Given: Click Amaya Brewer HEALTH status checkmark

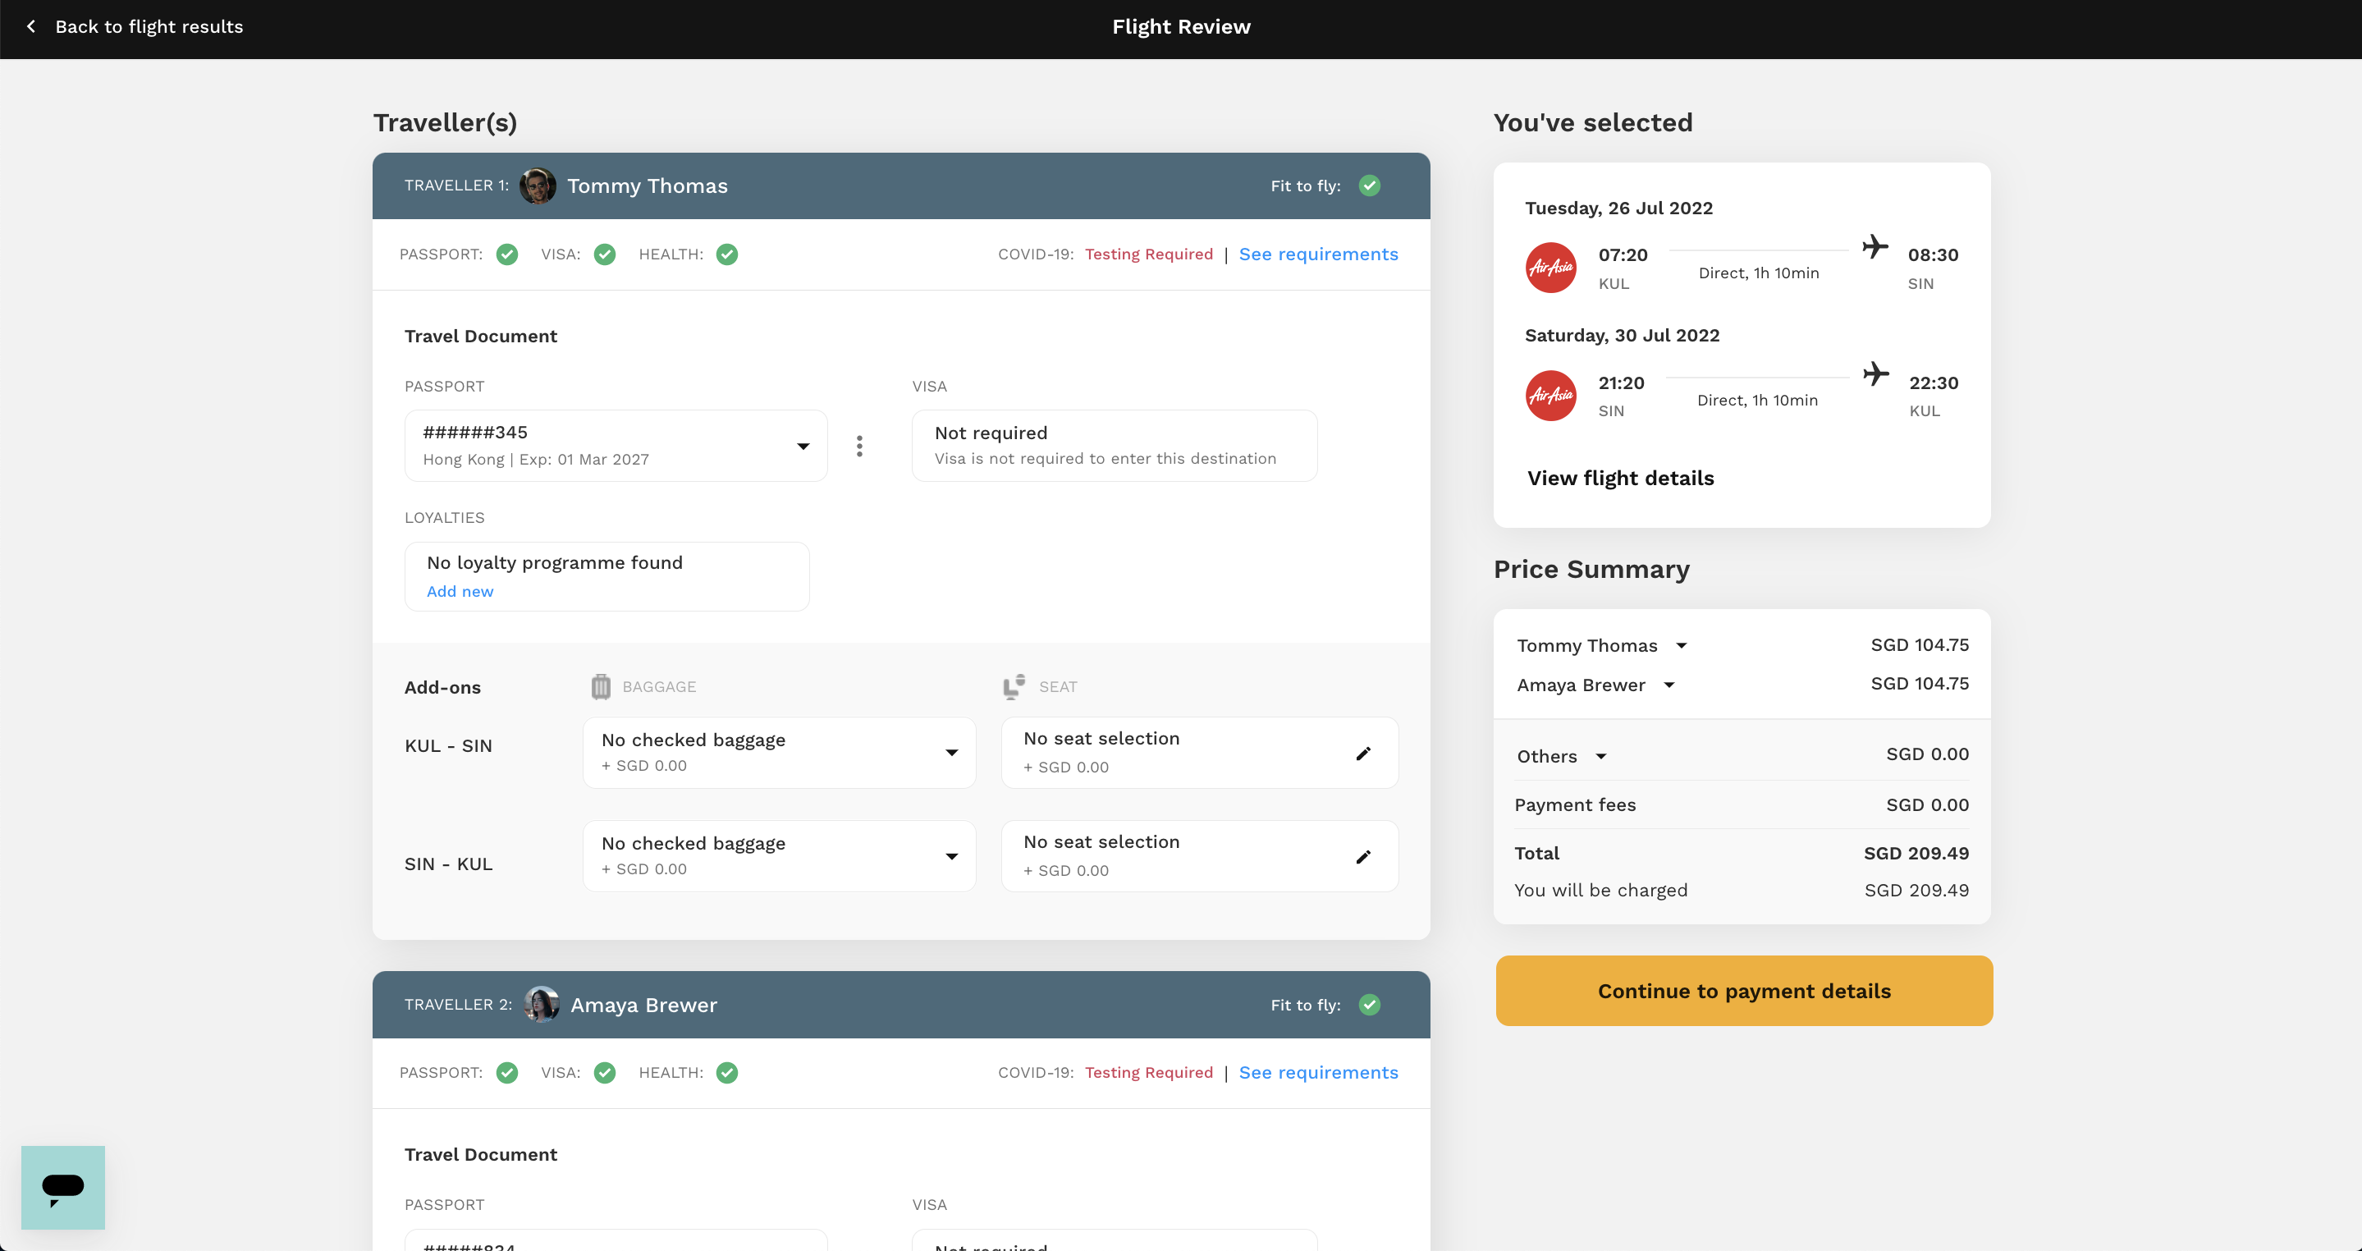Looking at the screenshot, I should [x=727, y=1073].
